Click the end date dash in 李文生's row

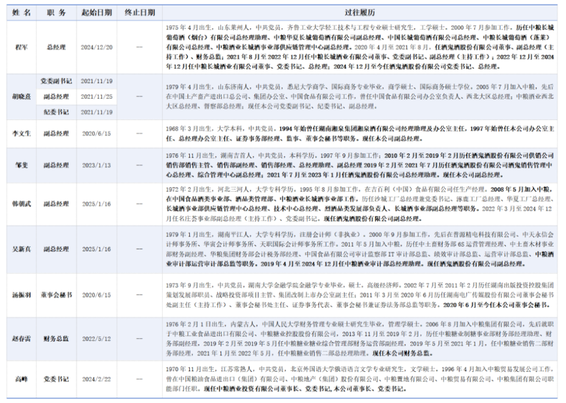point(140,133)
